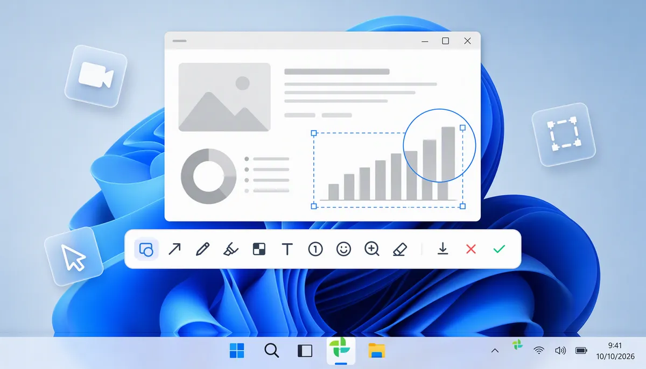
Task: Select the arrow drawing tool
Action: pyautogui.click(x=174, y=249)
